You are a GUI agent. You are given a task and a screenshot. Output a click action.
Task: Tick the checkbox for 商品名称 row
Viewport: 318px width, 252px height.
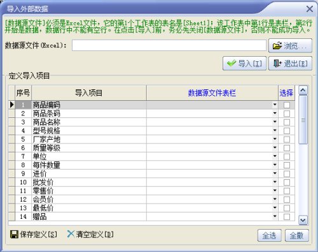[287, 122]
